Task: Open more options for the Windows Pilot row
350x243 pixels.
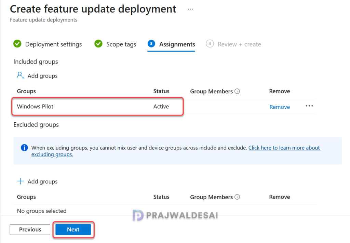Action: coord(309,106)
